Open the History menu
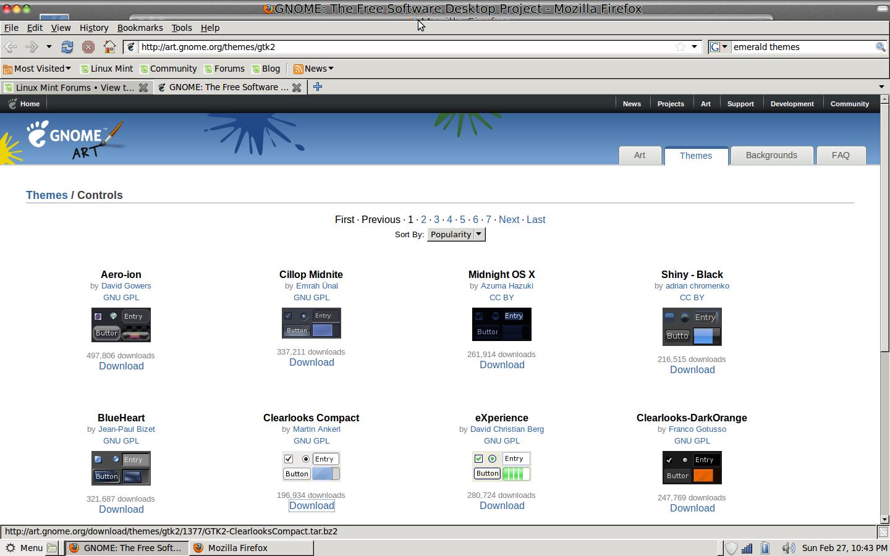890x556 pixels. [94, 28]
